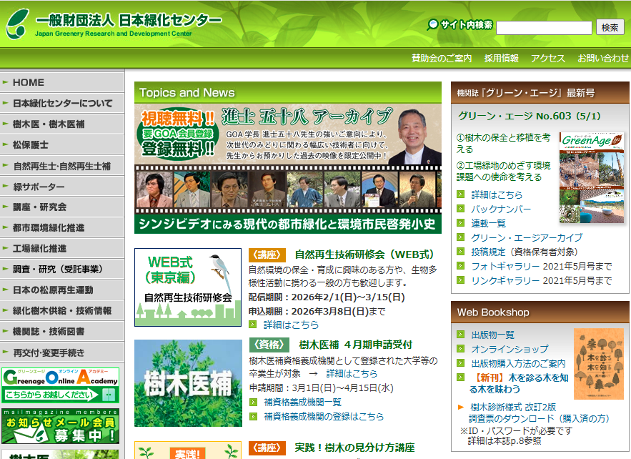Open 樹木医・樹木医補 in the sidebar
The image size is (631, 459).
click(49, 124)
